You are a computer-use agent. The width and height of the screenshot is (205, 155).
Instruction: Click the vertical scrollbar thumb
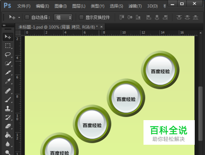tap(200, 114)
